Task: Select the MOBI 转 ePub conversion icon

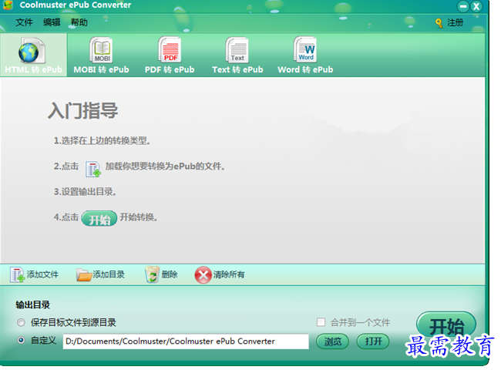Action: tap(101, 49)
